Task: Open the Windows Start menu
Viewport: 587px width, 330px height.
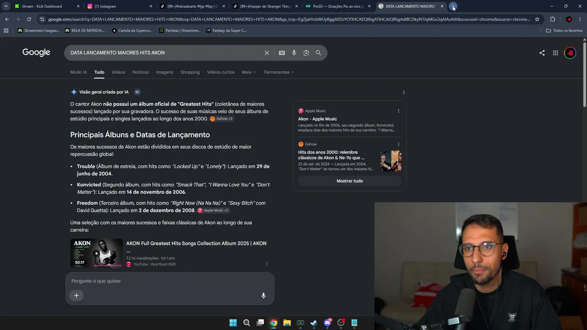Action: click(233, 323)
